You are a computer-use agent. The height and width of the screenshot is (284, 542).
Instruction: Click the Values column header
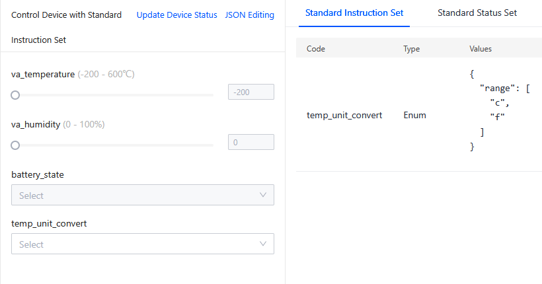(480, 49)
